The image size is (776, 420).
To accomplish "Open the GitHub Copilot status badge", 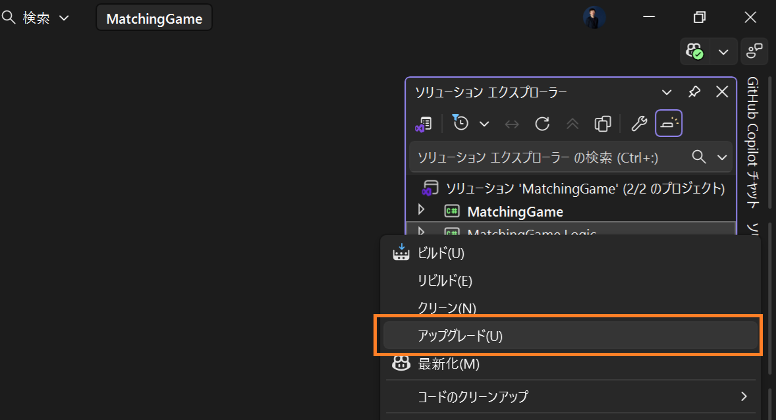I will pyautogui.click(x=696, y=51).
